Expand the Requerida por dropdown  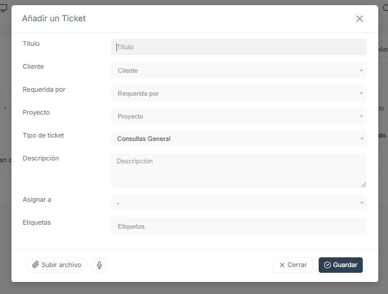(239, 93)
